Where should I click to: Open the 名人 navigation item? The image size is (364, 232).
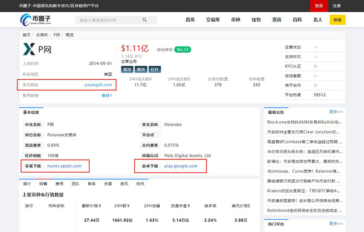pyautogui.click(x=318, y=20)
